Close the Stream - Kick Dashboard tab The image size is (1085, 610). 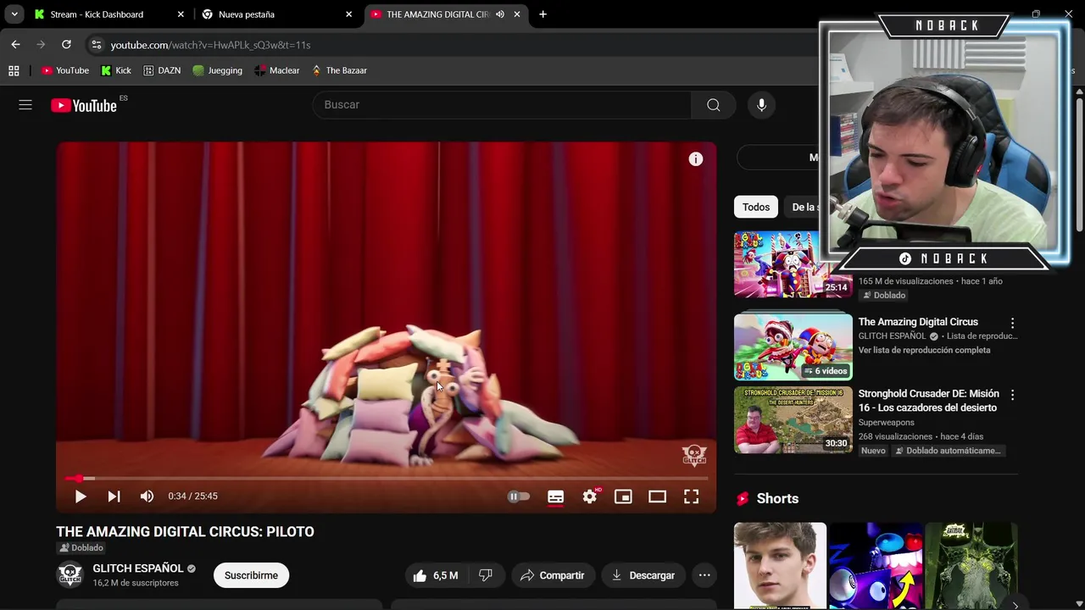[181, 14]
